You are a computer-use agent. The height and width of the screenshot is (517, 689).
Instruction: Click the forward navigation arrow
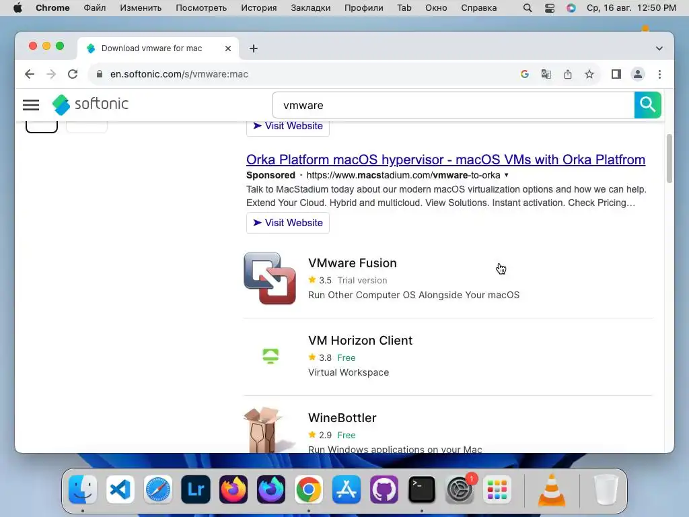51,74
